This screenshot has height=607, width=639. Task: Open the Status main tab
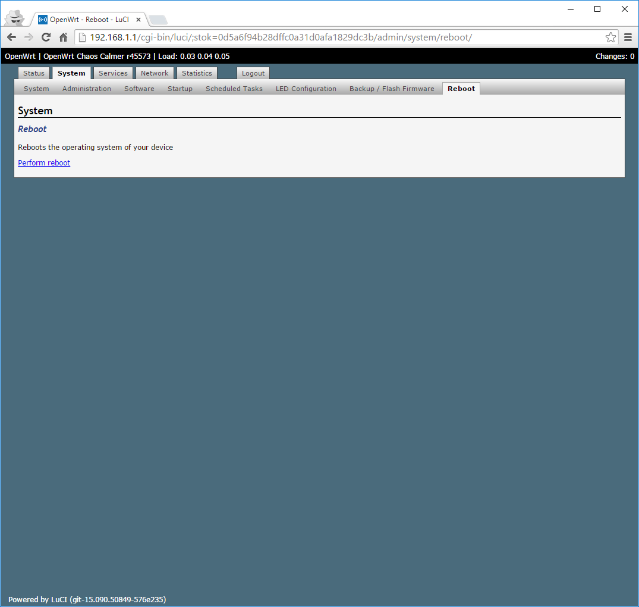[34, 73]
